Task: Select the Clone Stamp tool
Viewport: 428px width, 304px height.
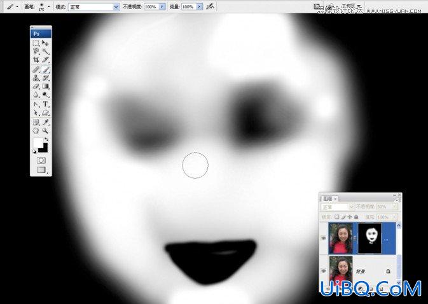Action: 36,78
